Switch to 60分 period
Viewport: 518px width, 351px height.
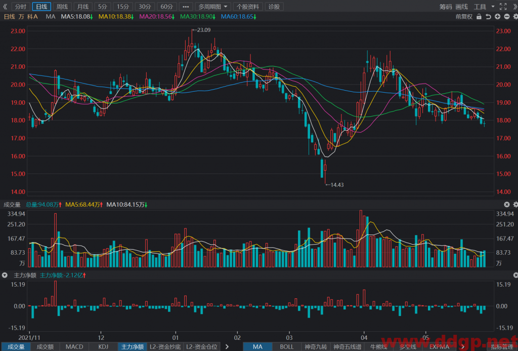[x=166, y=7]
